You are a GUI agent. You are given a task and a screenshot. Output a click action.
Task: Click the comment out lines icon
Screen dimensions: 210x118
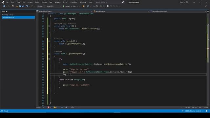(x=101, y=6)
